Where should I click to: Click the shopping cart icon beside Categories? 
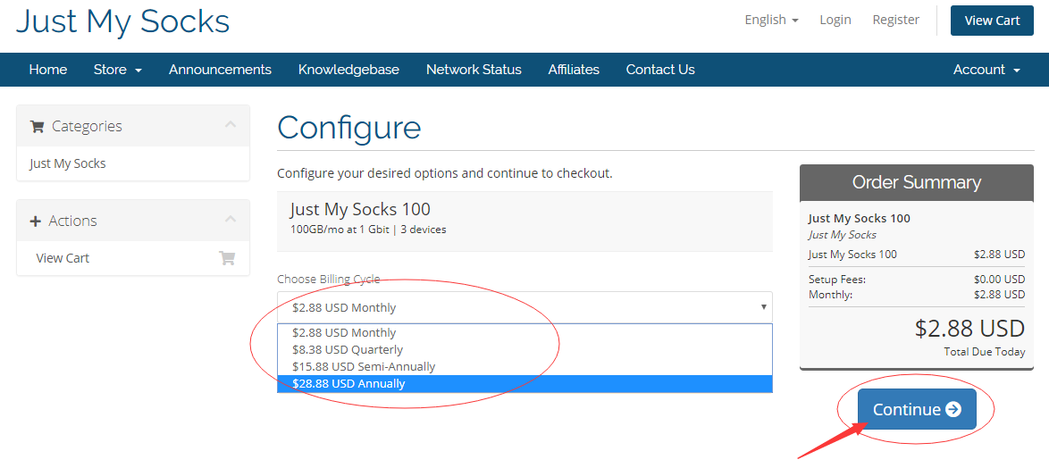click(x=37, y=127)
